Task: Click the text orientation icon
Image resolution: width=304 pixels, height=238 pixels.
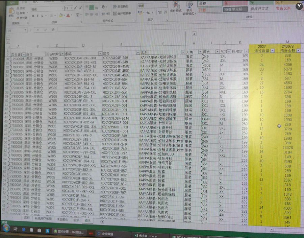Action: (x=104, y=7)
